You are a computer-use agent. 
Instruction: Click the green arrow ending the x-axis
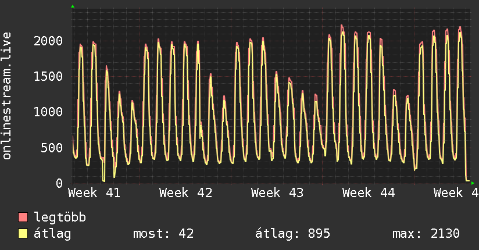tap(473, 183)
